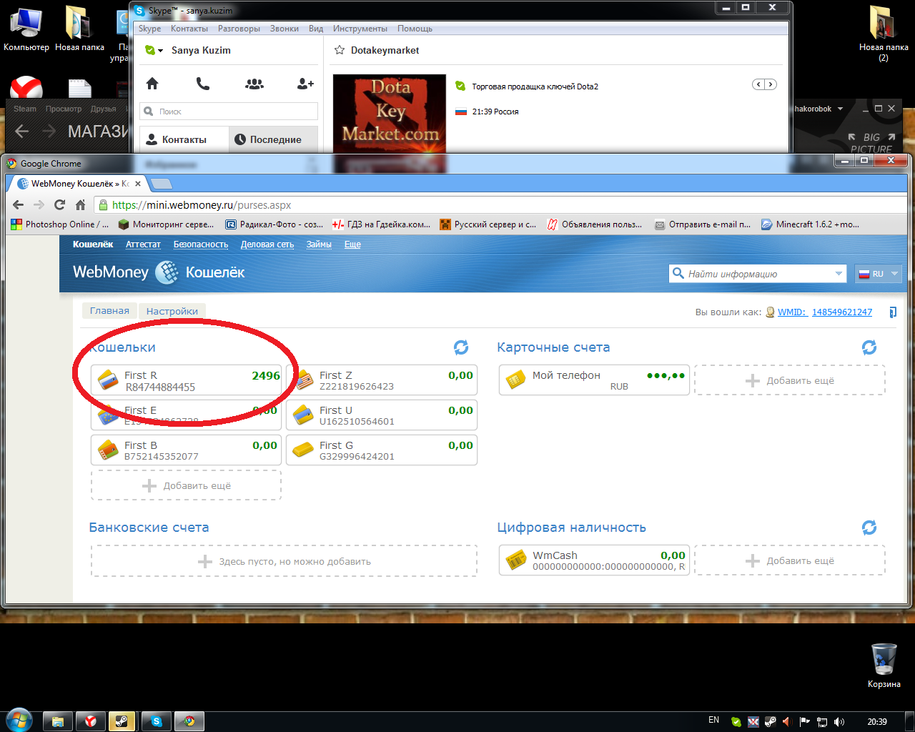This screenshot has height=732, width=915.
Task: Click Chrome address bar URL
Action: (201, 205)
